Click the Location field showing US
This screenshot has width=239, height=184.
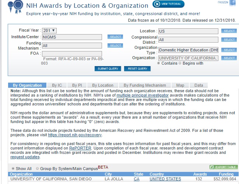[x=188, y=31]
